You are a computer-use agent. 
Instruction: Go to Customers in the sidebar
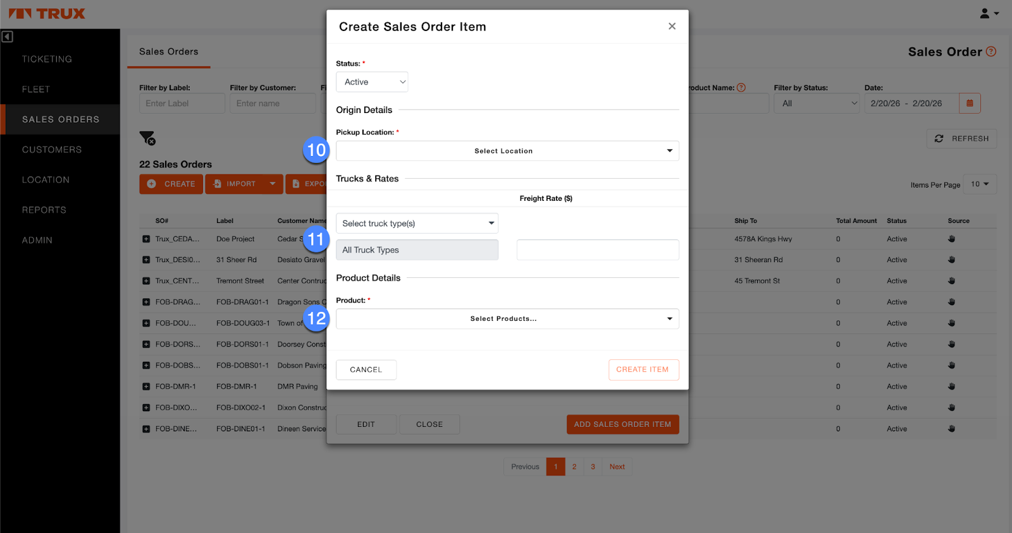click(52, 150)
